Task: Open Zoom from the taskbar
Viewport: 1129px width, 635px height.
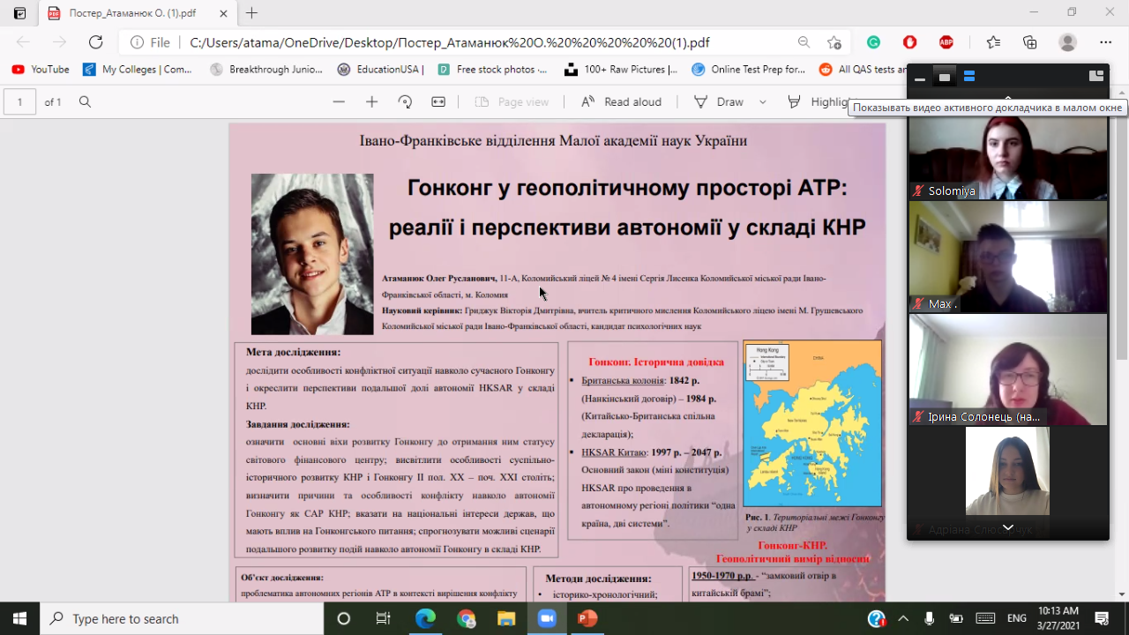Action: pyautogui.click(x=546, y=618)
